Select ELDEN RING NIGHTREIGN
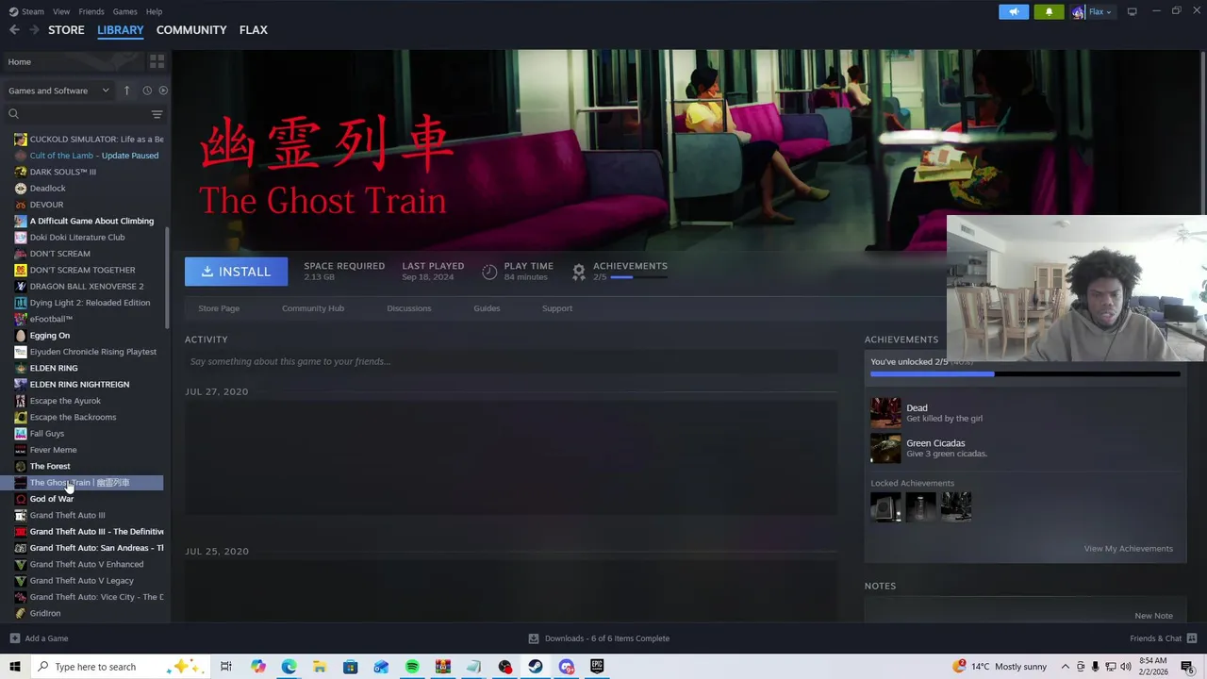Screen dimensions: 1207x679 (79, 384)
